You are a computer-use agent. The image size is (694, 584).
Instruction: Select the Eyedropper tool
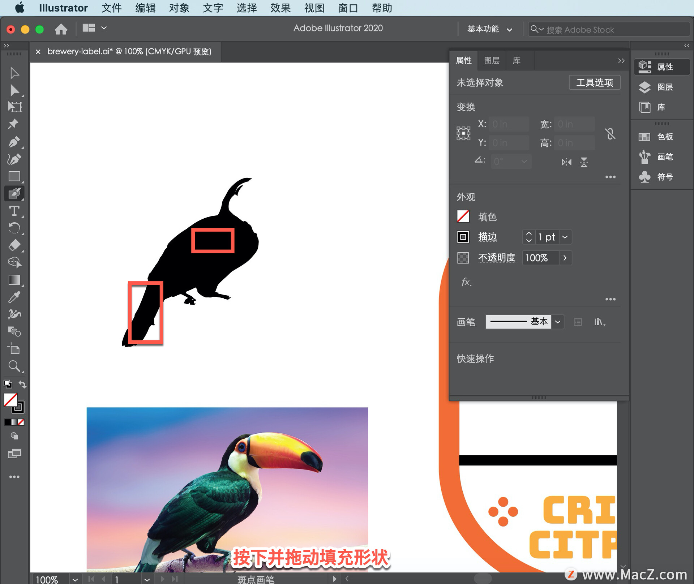(x=14, y=297)
